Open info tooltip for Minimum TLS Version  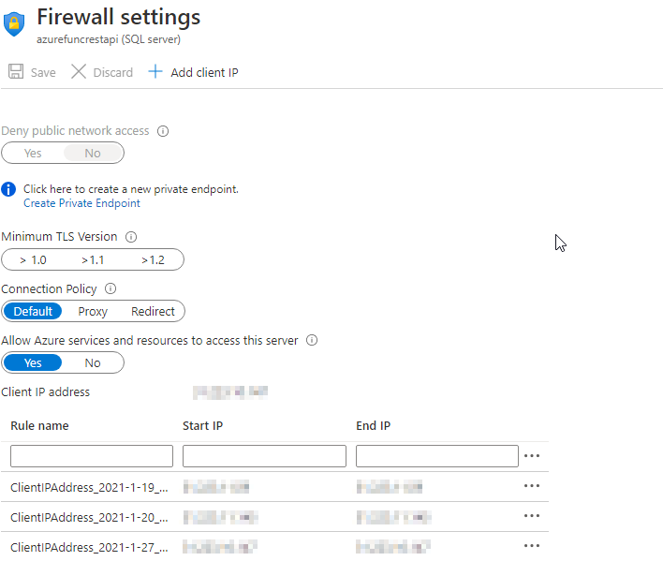pos(131,237)
